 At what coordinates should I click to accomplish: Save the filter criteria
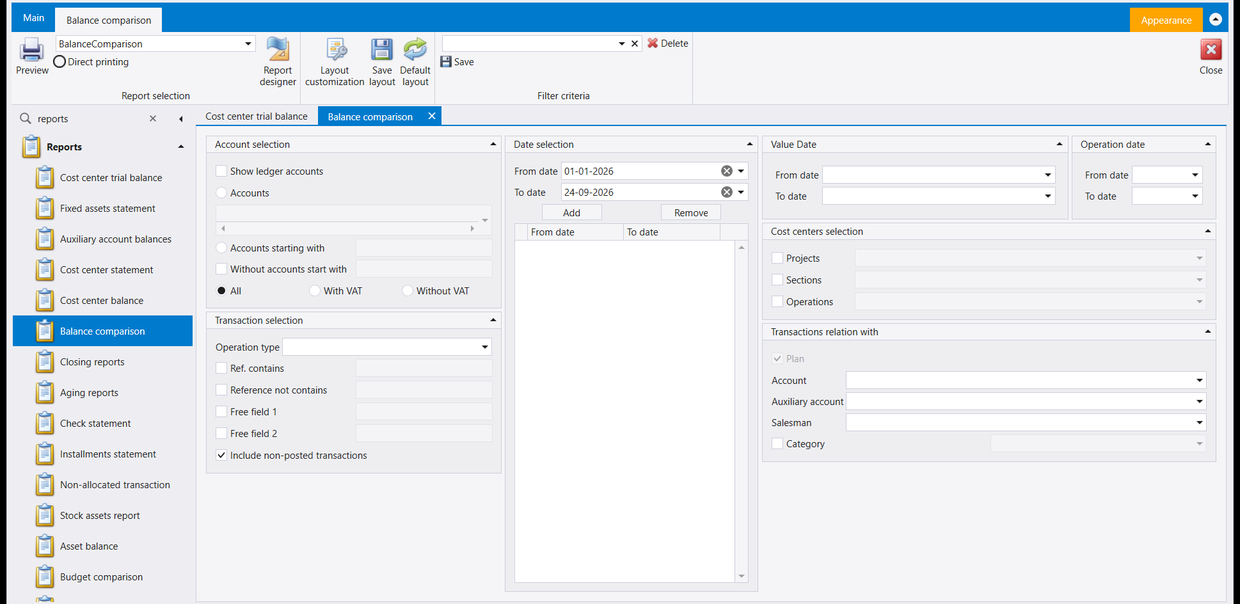click(x=457, y=62)
